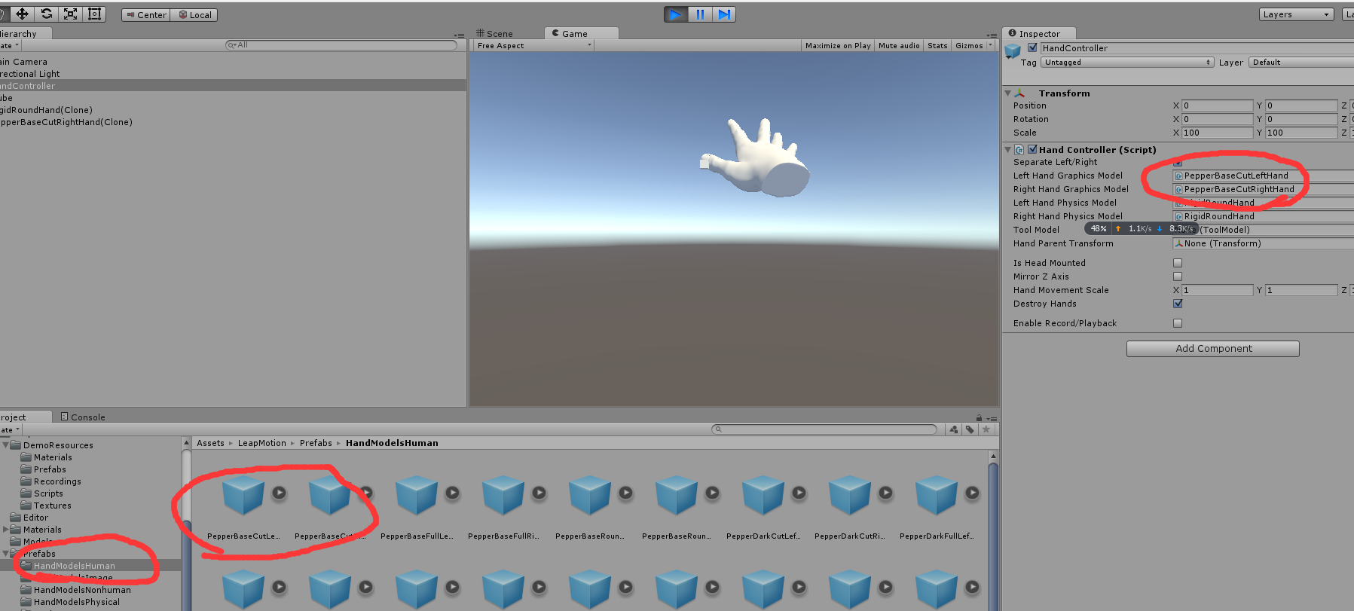Expand Materials folder below Editor
The height and width of the screenshot is (611, 1354).
5,530
